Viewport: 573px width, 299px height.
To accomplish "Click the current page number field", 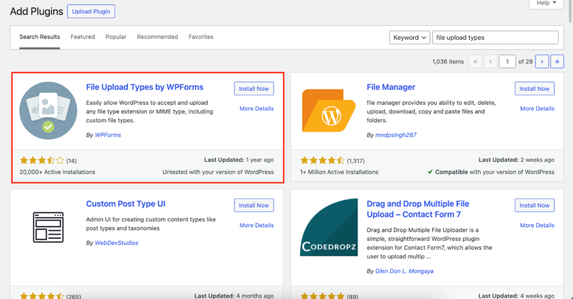I will 507,62.
